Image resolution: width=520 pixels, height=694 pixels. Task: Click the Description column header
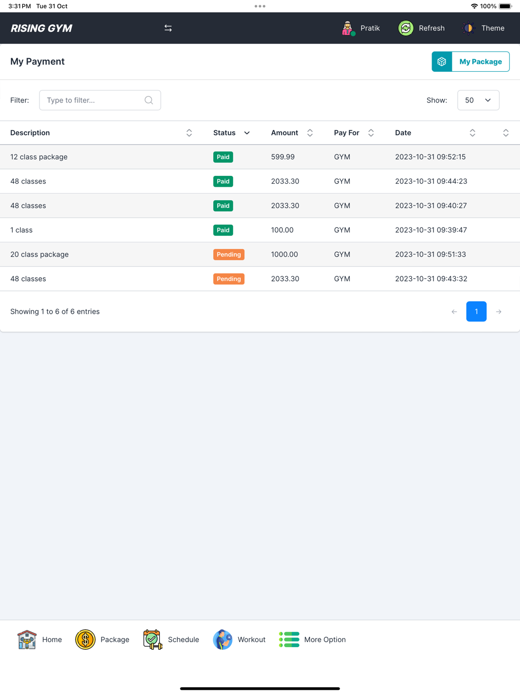(30, 133)
